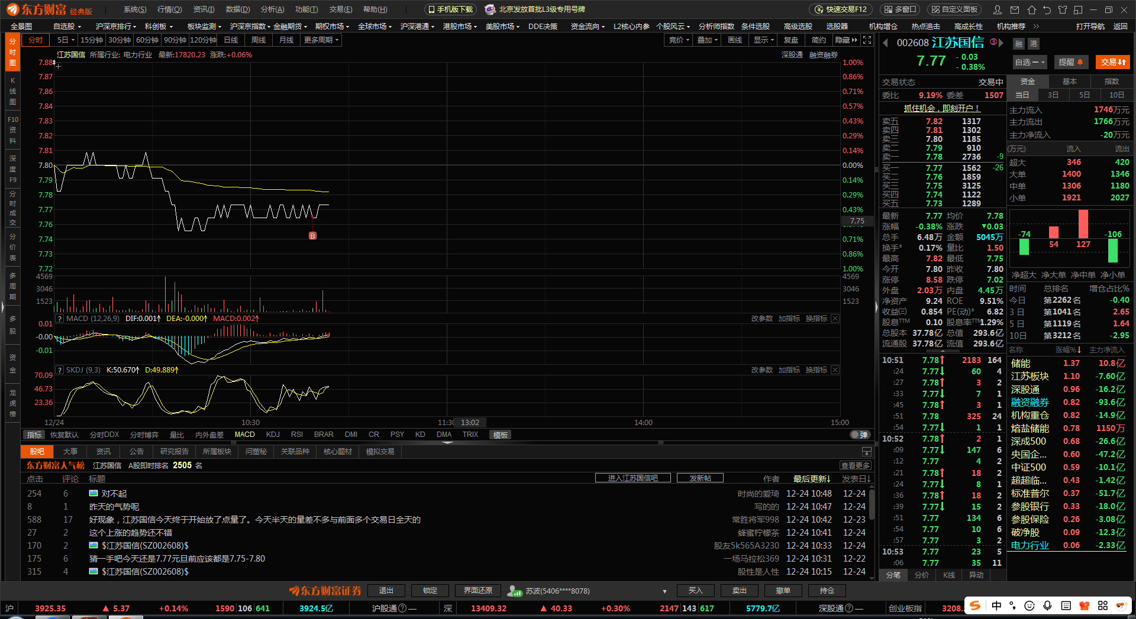The height and width of the screenshot is (619, 1136).
Task: Expand the chart to fullscreen
Action: 867,40
